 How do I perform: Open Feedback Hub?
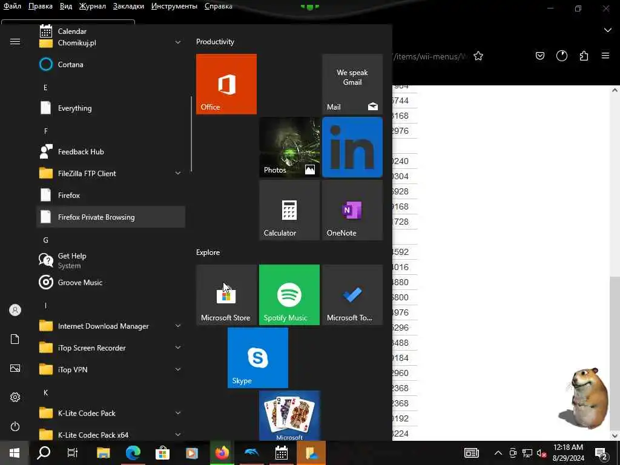click(x=111, y=151)
